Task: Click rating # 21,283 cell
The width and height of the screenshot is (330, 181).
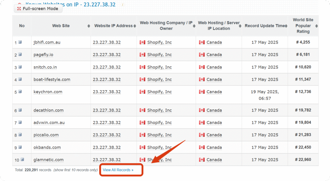Action: 303,135
